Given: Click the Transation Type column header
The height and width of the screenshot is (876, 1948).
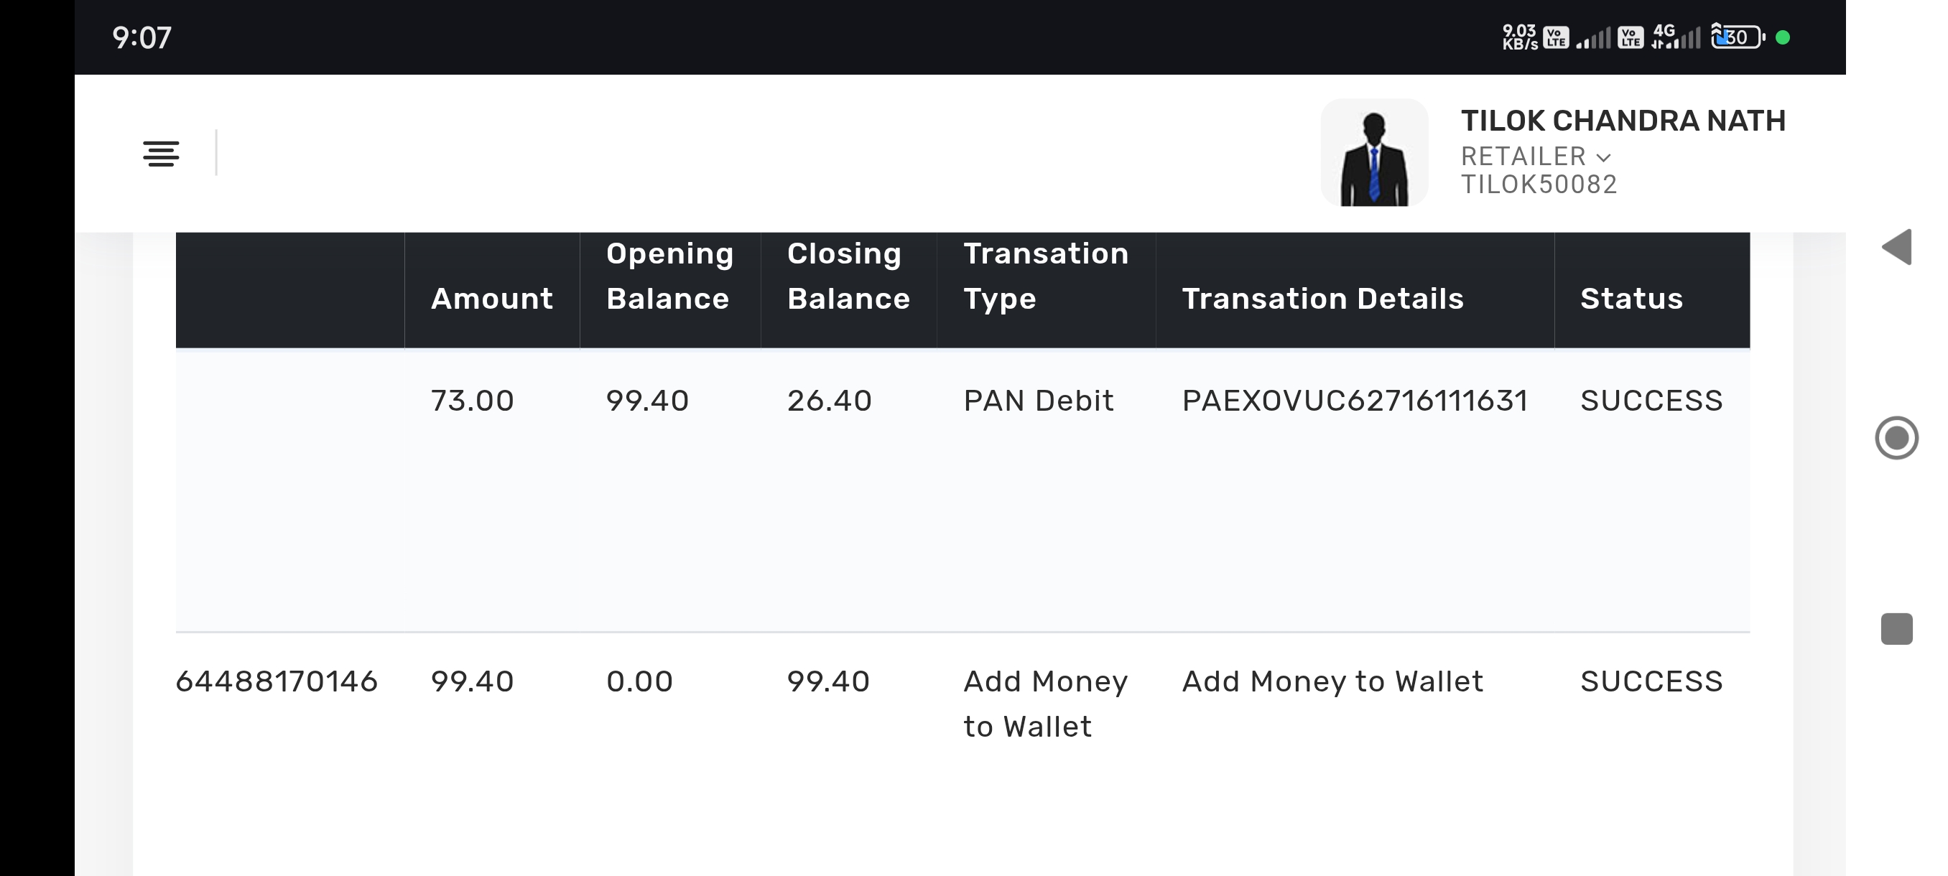Looking at the screenshot, I should pos(1045,276).
